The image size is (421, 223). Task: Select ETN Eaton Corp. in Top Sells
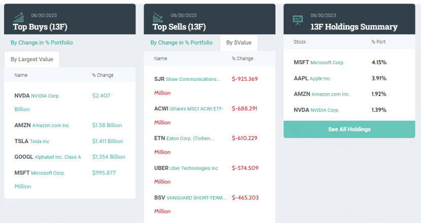click(x=184, y=138)
